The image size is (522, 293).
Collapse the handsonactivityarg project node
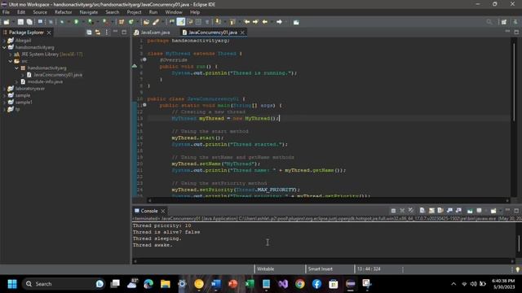coord(4,47)
